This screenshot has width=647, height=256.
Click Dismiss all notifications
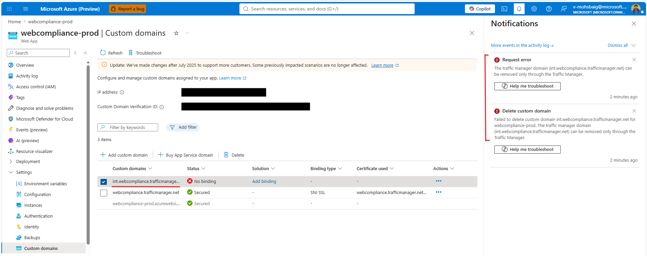tap(618, 45)
